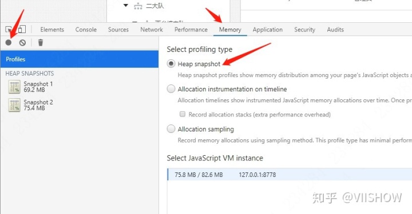Click the 75.4 MB snapshot size text
This screenshot has width=412, height=214.
point(34,108)
